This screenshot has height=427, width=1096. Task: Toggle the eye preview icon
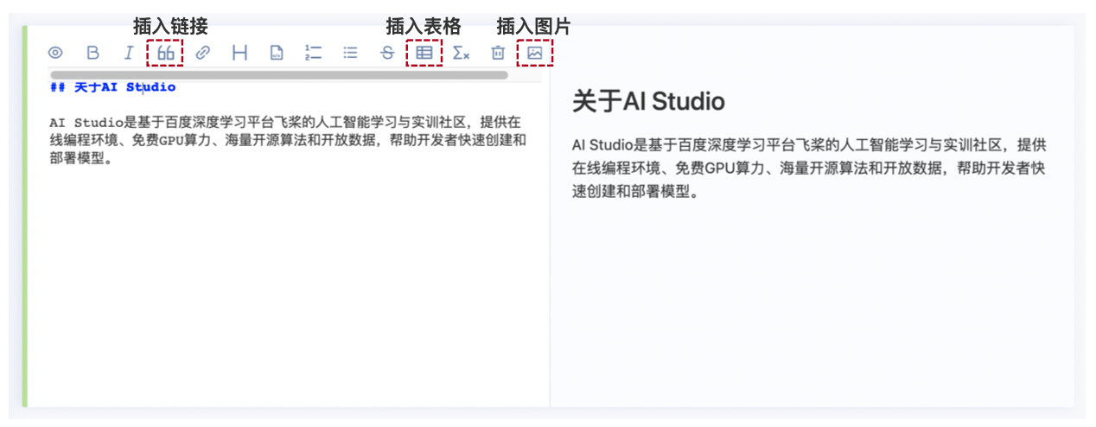(x=55, y=53)
